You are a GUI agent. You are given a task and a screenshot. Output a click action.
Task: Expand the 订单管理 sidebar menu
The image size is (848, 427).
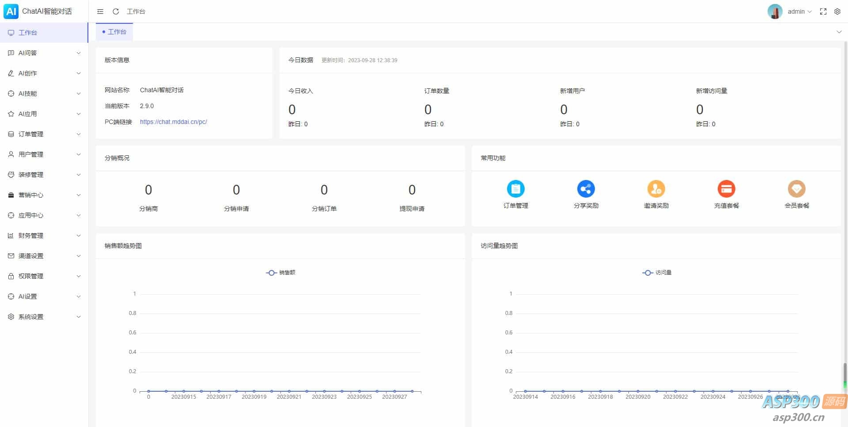(x=44, y=134)
